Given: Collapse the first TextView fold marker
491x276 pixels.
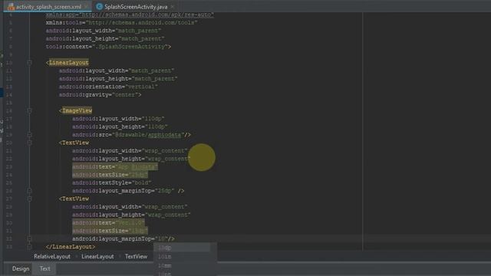Looking at the screenshot, I should point(29,143).
